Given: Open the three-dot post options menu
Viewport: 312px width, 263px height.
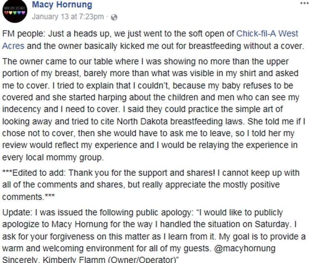Looking at the screenshot, I should tap(304, 3).
